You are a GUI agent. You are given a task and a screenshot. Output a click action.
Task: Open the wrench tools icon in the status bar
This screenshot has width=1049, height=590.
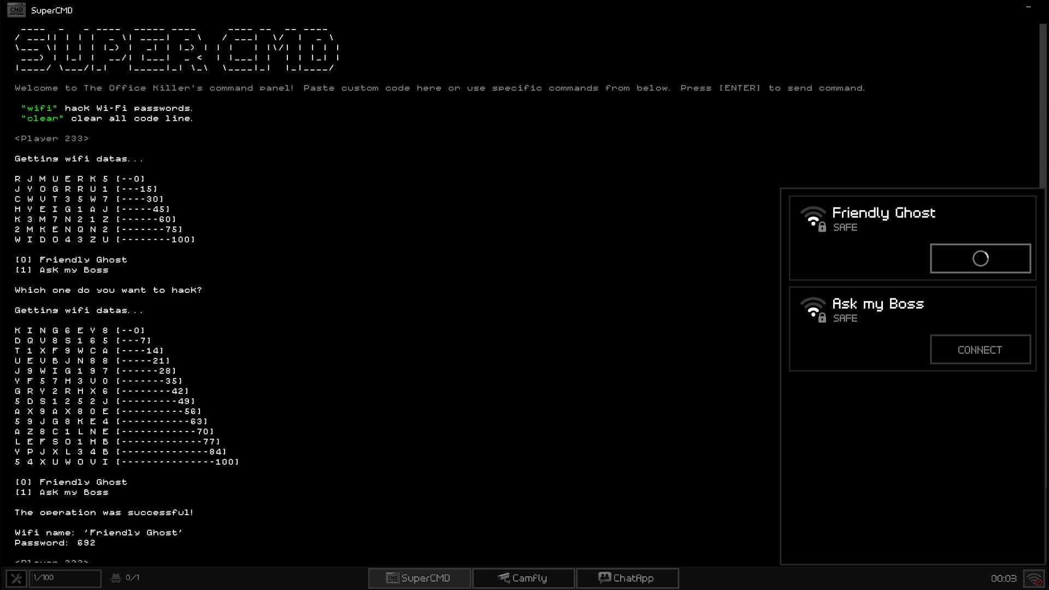pos(17,577)
